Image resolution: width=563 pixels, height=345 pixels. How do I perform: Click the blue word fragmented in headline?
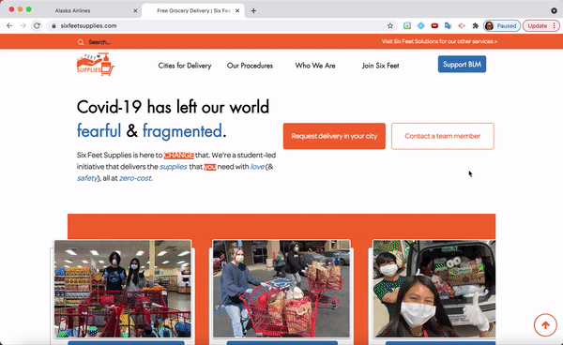point(182,131)
